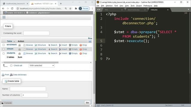This screenshot has height=107, width=191.
Task: Click the Chrome forward arrow
Action: coord(8,9)
